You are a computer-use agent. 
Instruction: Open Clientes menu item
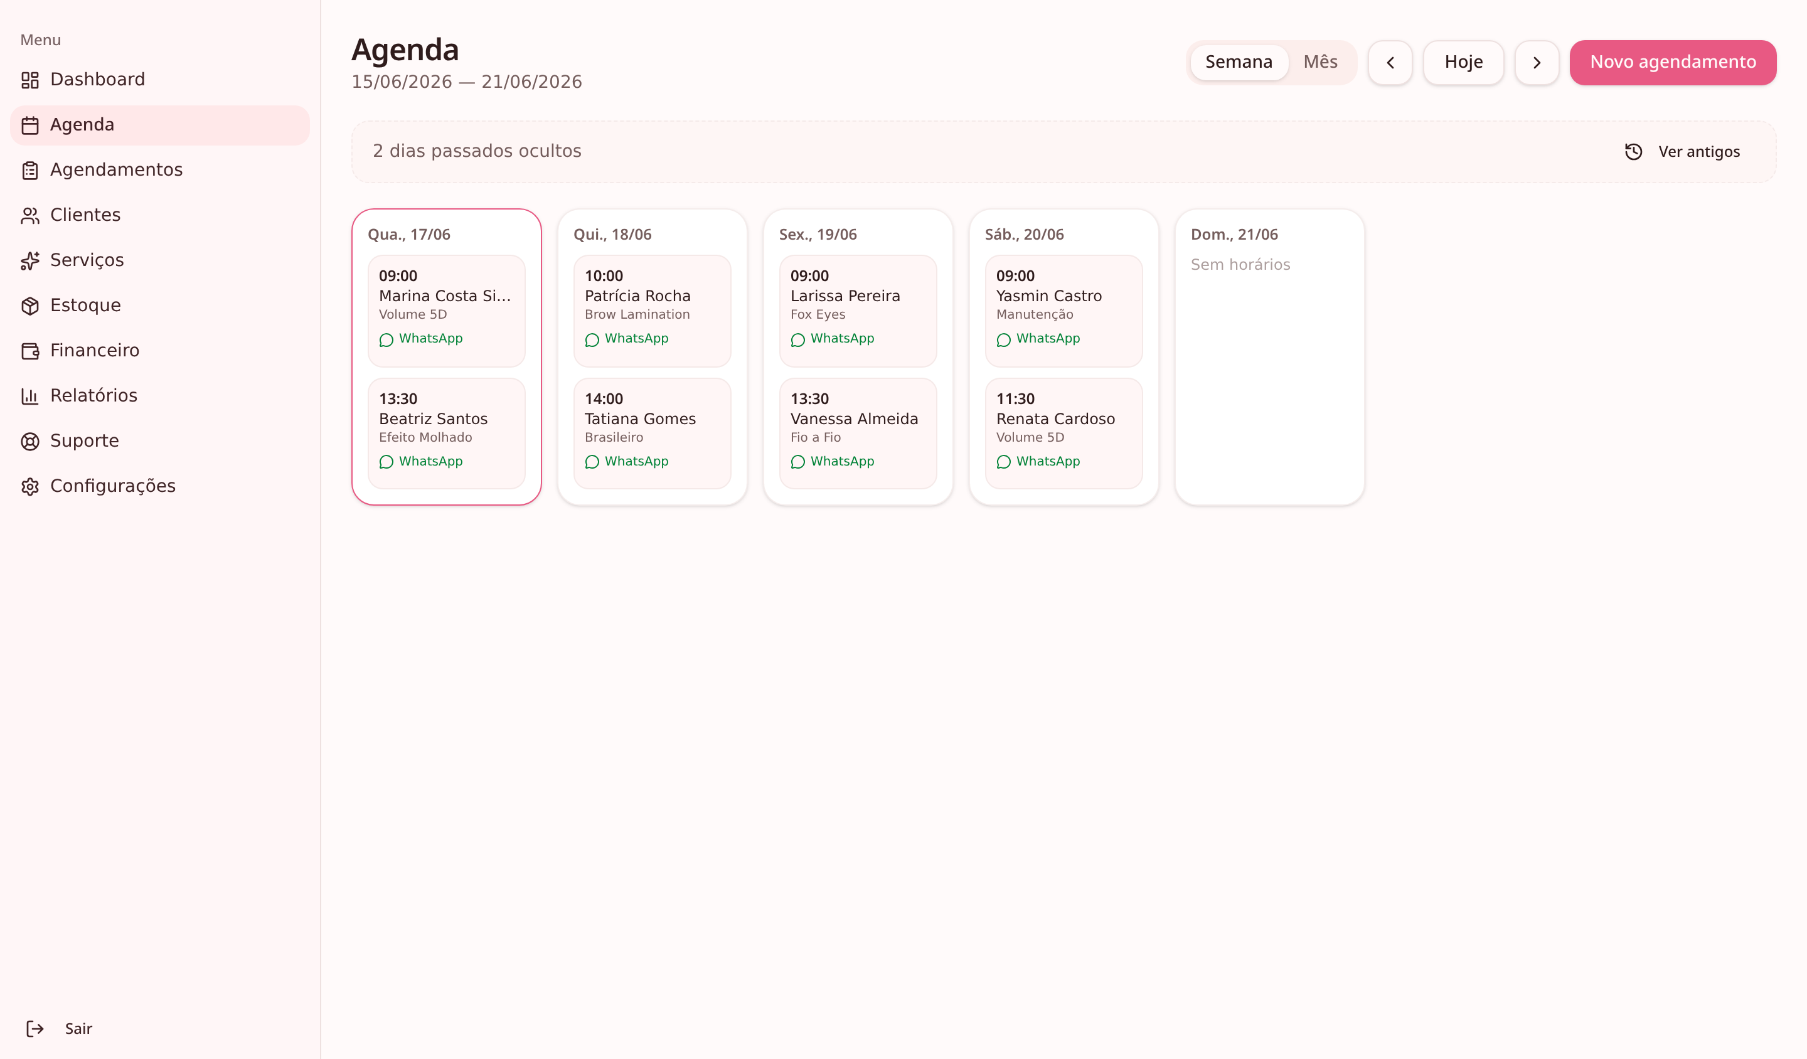(160, 215)
